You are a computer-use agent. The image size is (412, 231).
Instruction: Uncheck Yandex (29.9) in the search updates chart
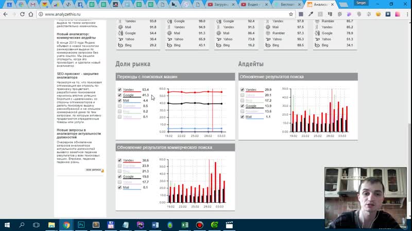tap(242, 89)
